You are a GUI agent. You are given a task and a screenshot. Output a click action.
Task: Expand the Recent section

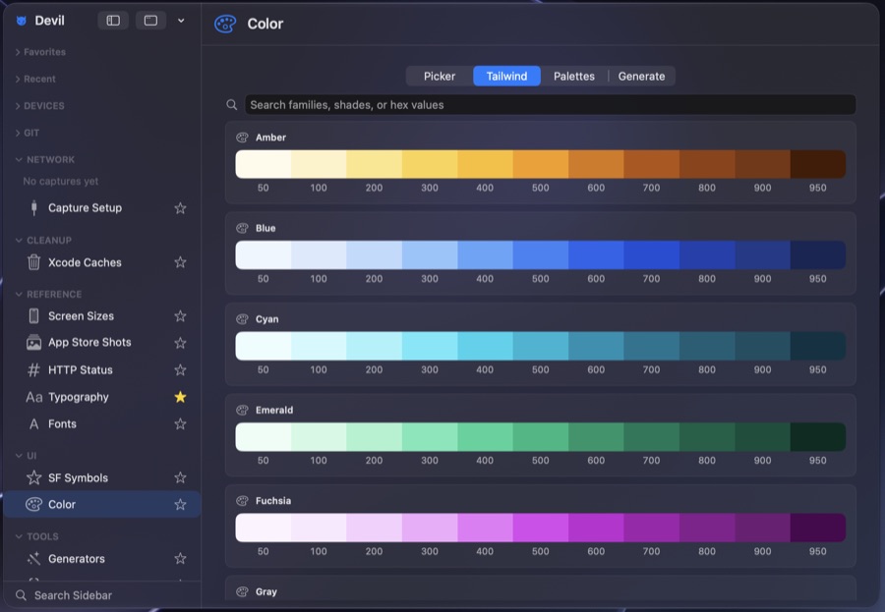point(35,79)
